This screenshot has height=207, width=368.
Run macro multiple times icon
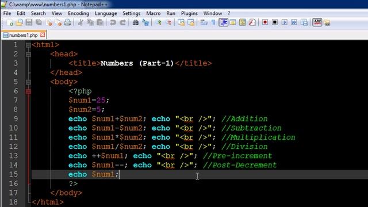[x=294, y=22]
